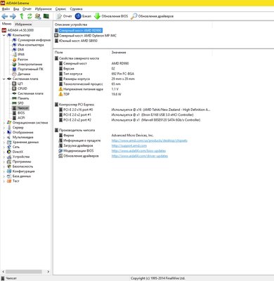
Task: Click the blue Back arrow icon
Action: click(5, 16)
